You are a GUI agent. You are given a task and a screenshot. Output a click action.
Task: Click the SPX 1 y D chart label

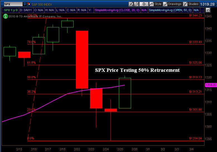tap(10, 10)
